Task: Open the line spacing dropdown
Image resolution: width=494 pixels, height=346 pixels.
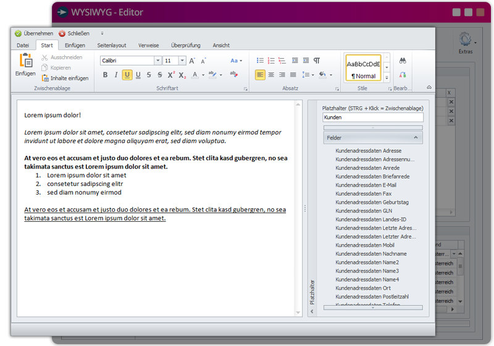Action: click(x=308, y=75)
